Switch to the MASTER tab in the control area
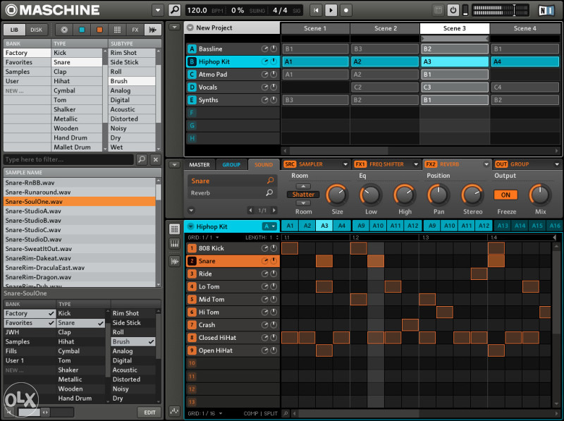The height and width of the screenshot is (421, 564). [x=200, y=164]
